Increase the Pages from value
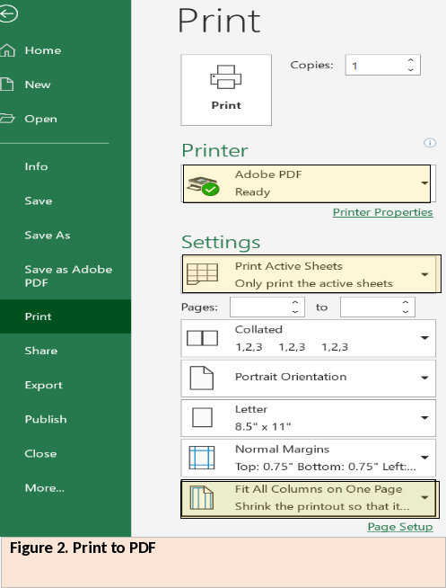Viewport: 446px width, 588px height. [x=295, y=302]
